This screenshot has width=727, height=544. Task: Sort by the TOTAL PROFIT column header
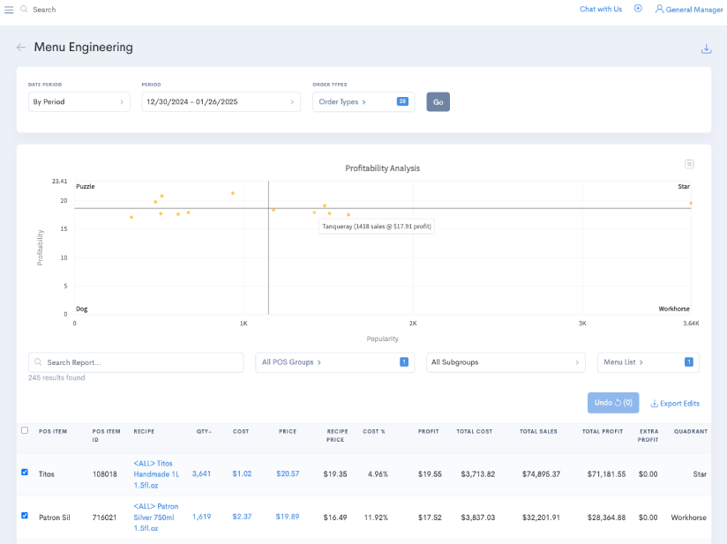click(603, 431)
